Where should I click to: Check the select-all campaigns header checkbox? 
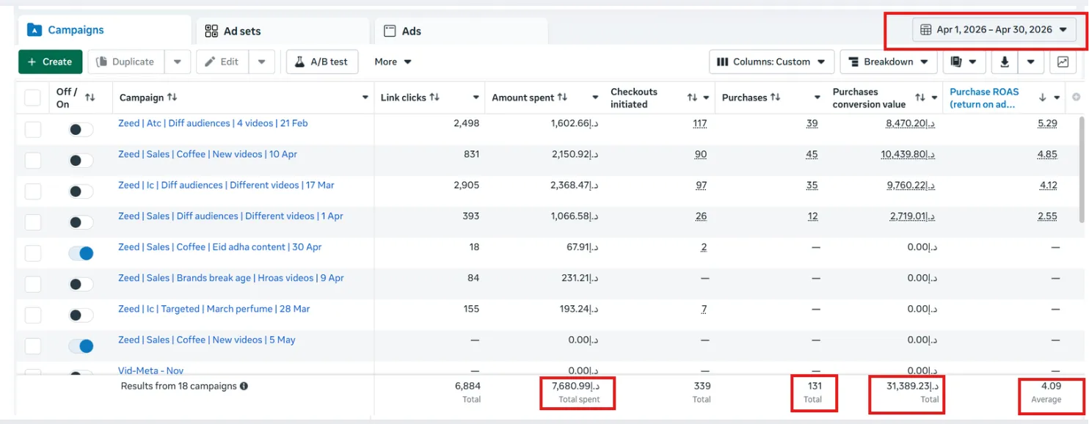(32, 98)
